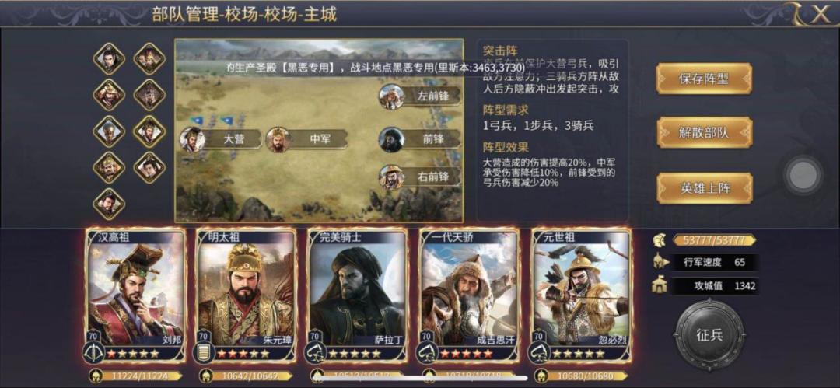The width and height of the screenshot is (840, 388).
Task: Open 忽必烈 元世祖 hero card
Action: pos(581,295)
